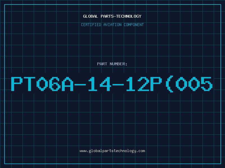Select the part number PT06A-14-12P(005

(x=112, y=84)
